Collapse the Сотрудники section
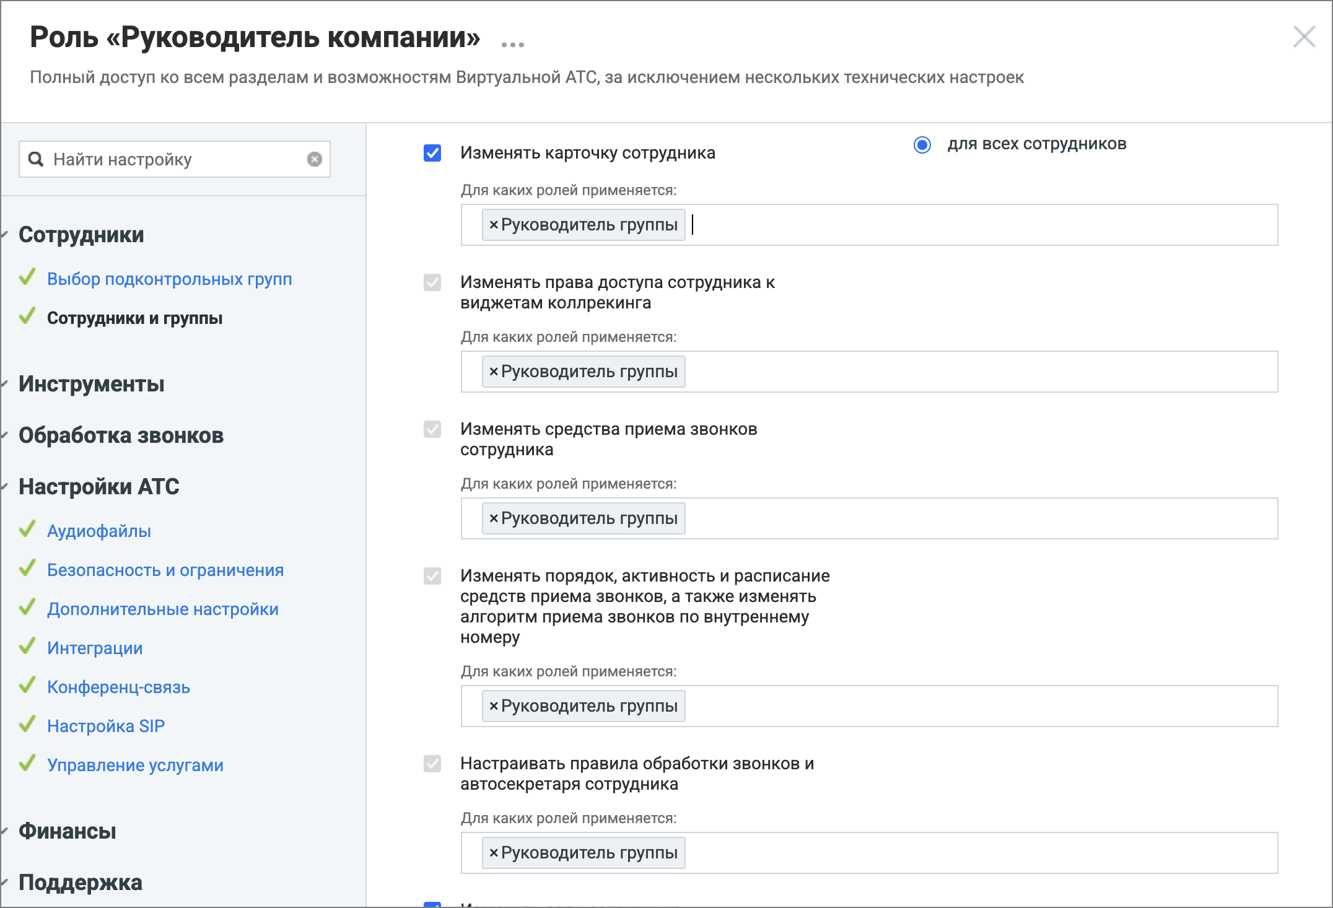The height and width of the screenshot is (908, 1333). pos(81,235)
